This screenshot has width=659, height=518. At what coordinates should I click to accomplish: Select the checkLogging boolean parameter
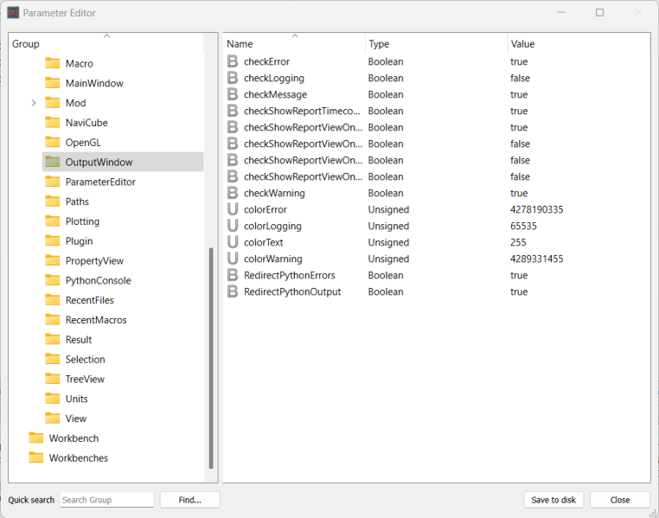(273, 78)
